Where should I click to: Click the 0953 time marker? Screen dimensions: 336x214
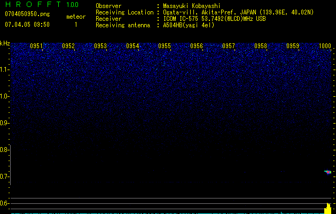[x=100, y=46]
